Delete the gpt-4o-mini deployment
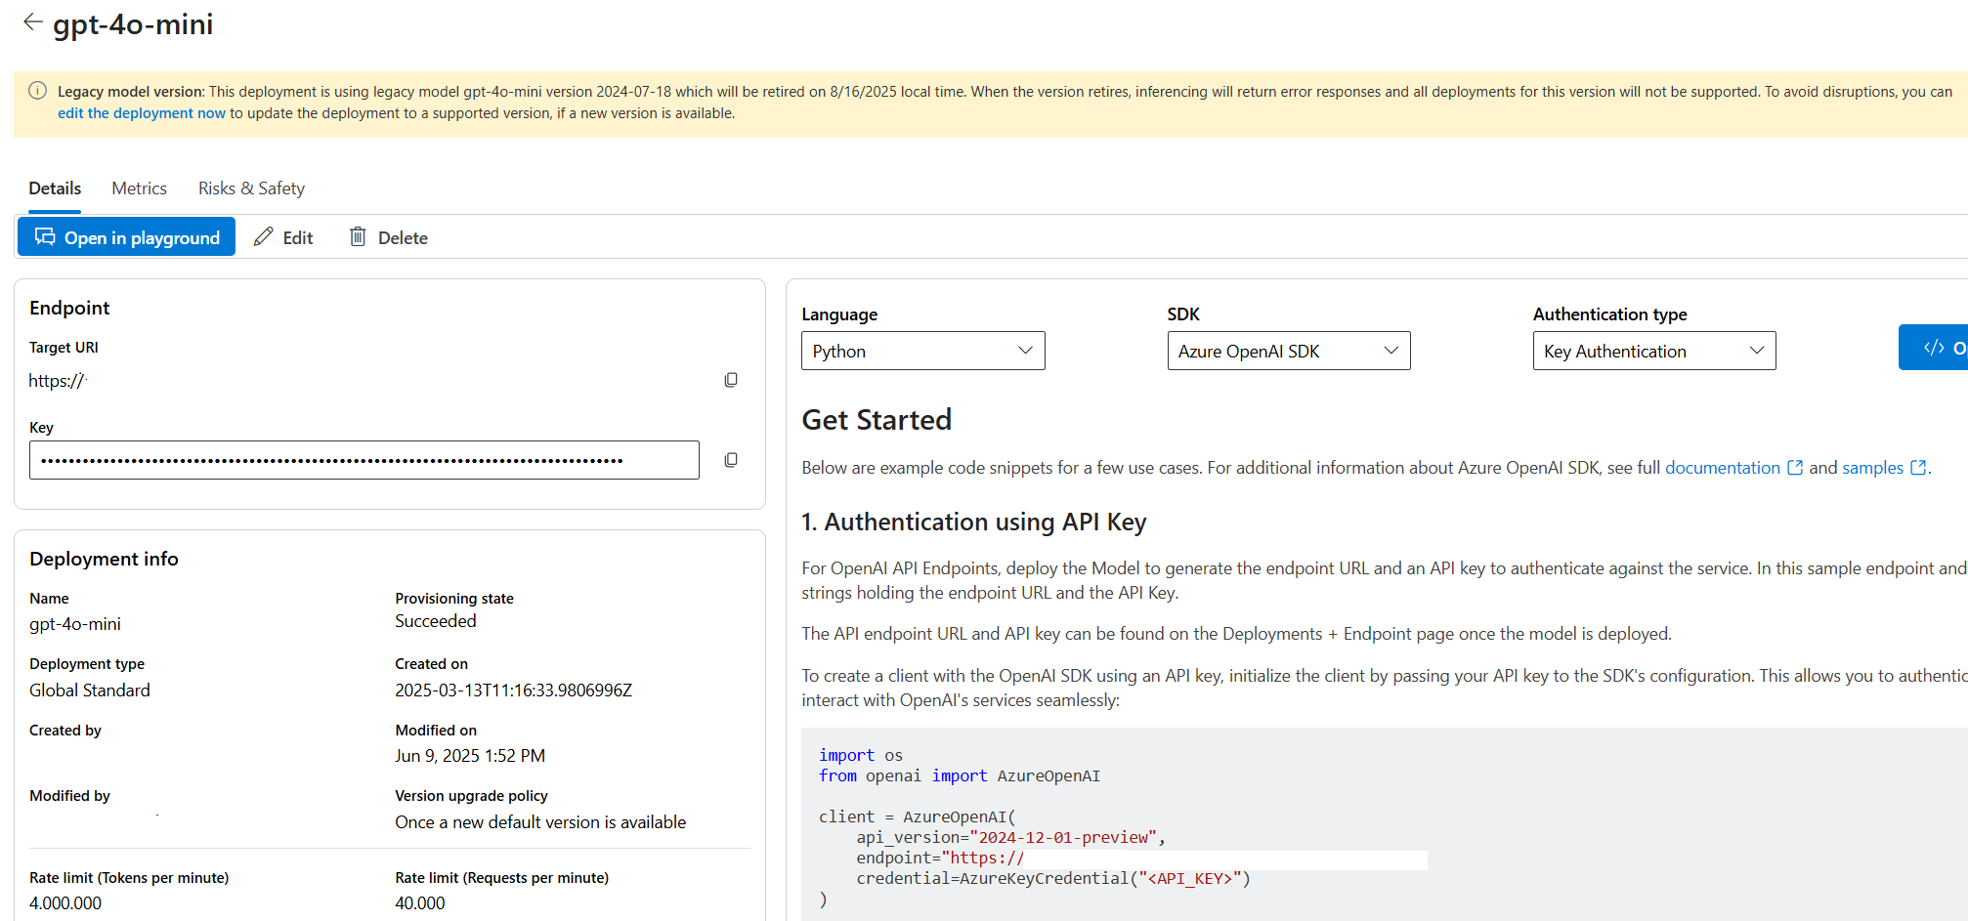The height and width of the screenshot is (921, 1968). point(389,237)
